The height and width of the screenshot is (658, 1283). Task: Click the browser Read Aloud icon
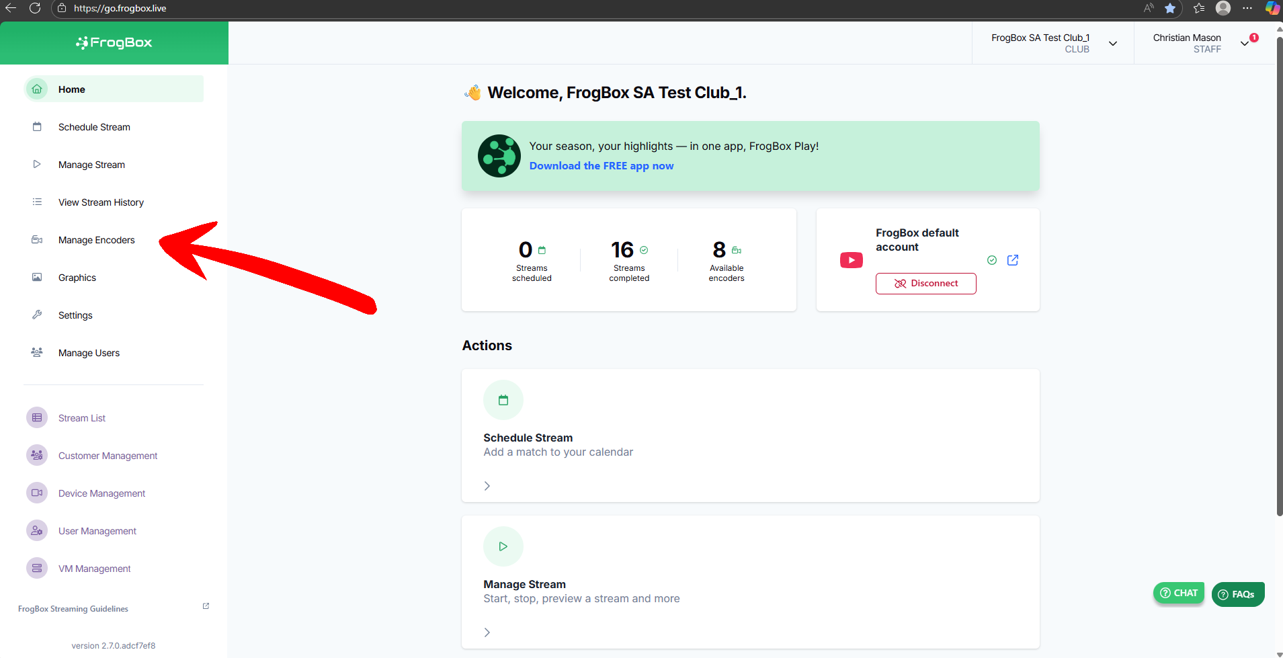click(x=1149, y=8)
